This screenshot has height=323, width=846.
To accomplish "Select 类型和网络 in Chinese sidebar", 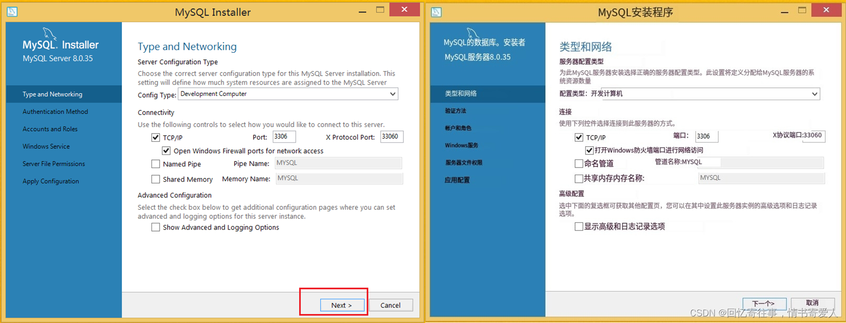I will [488, 93].
